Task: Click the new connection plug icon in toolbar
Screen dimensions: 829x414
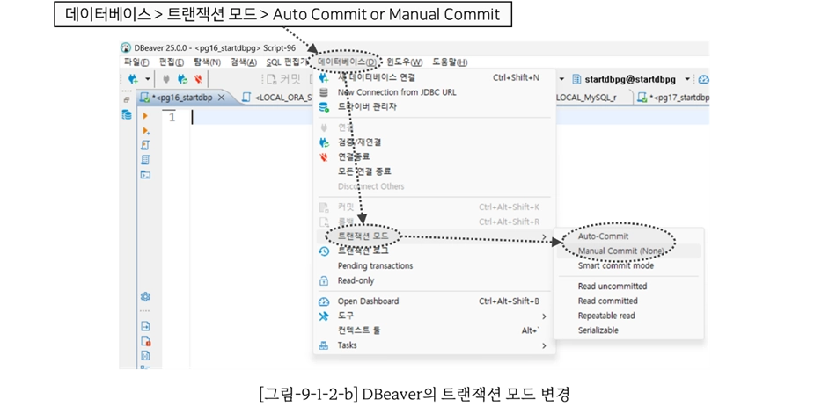Action: pos(134,79)
